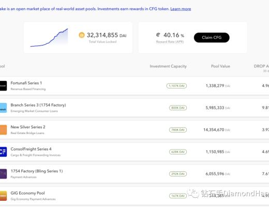269x207 pixels.
Task: Click the 14,354,670 DAI pool value
Action: point(217,130)
